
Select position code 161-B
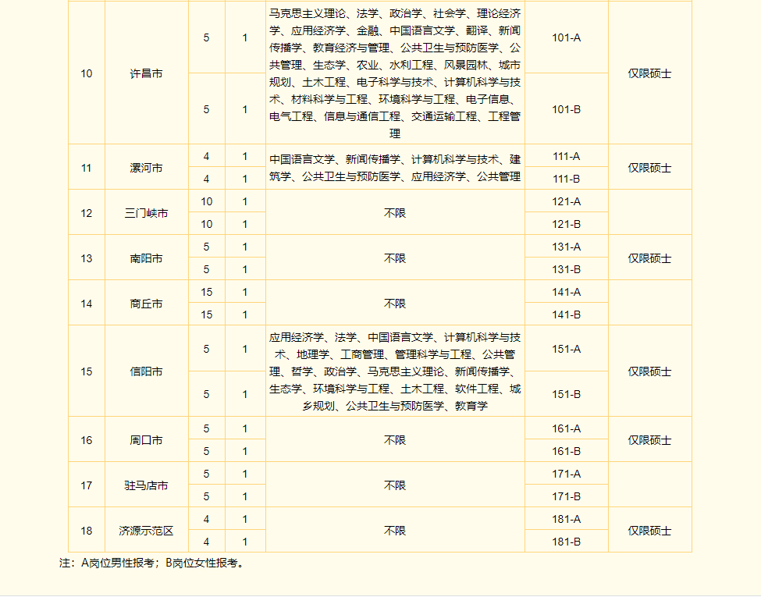(x=566, y=451)
